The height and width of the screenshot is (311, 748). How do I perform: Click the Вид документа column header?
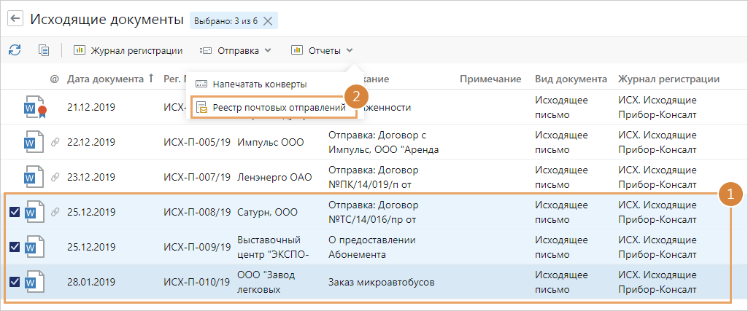(x=571, y=79)
